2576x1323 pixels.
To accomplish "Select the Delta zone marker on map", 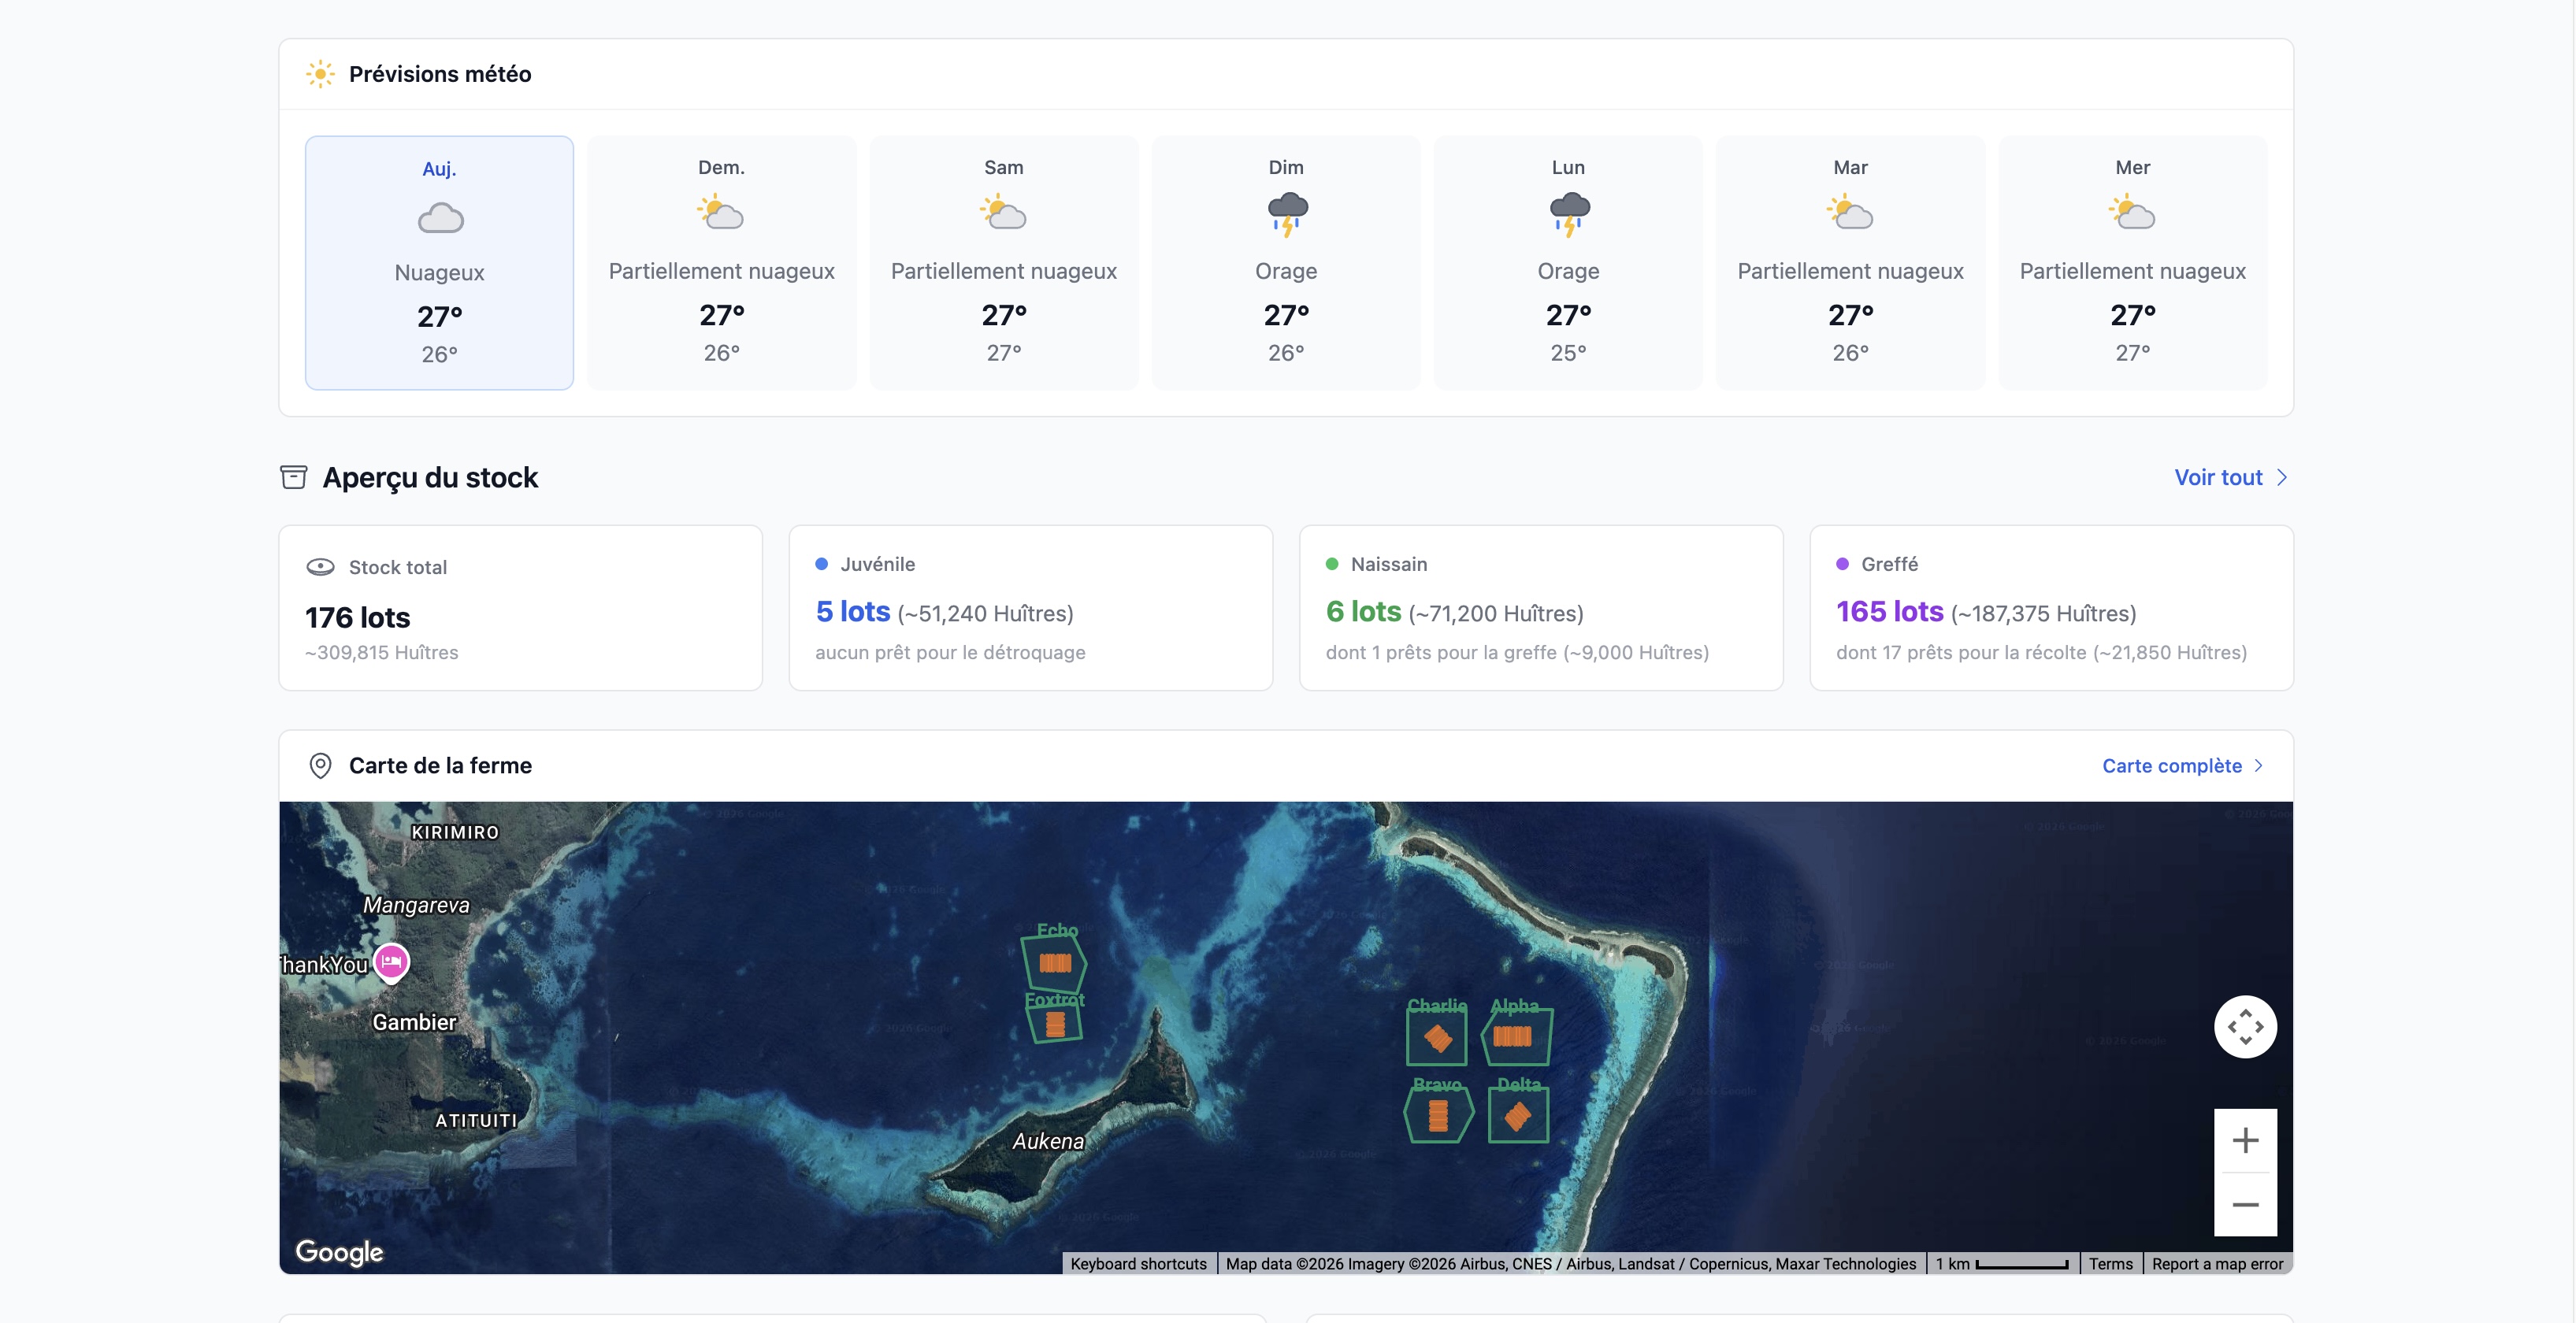I will [1518, 1115].
